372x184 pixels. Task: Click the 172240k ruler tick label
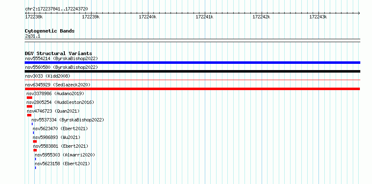point(148,17)
